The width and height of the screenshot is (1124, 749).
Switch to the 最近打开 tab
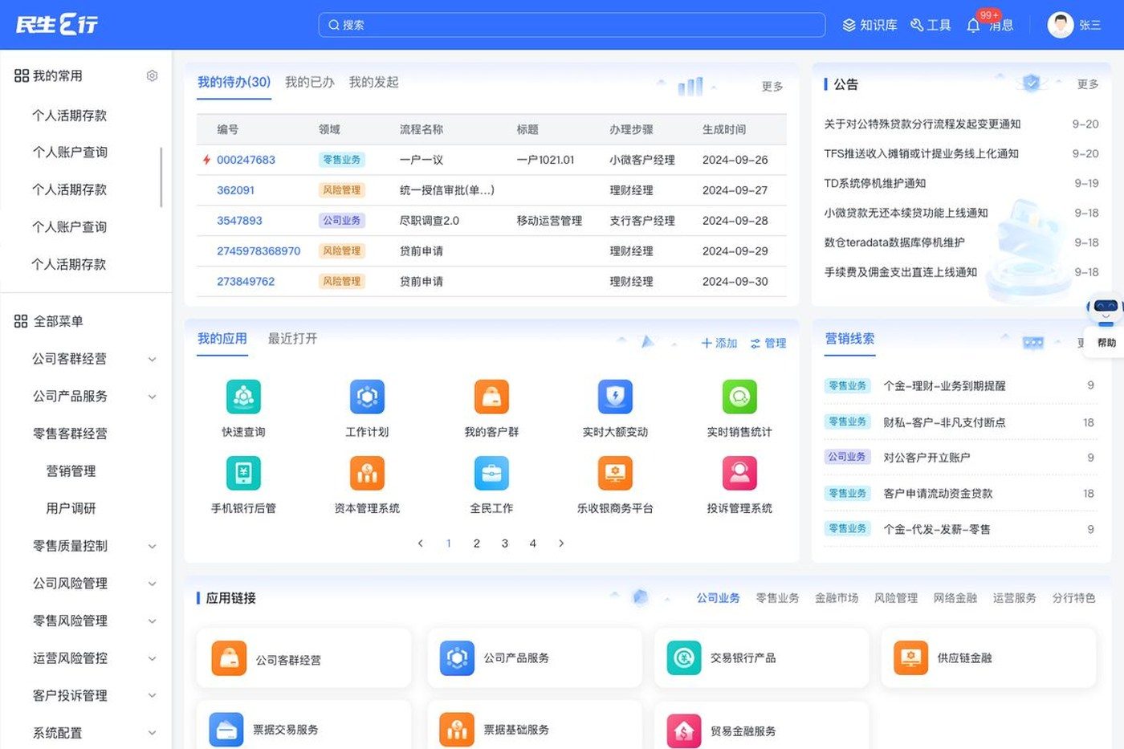click(292, 339)
